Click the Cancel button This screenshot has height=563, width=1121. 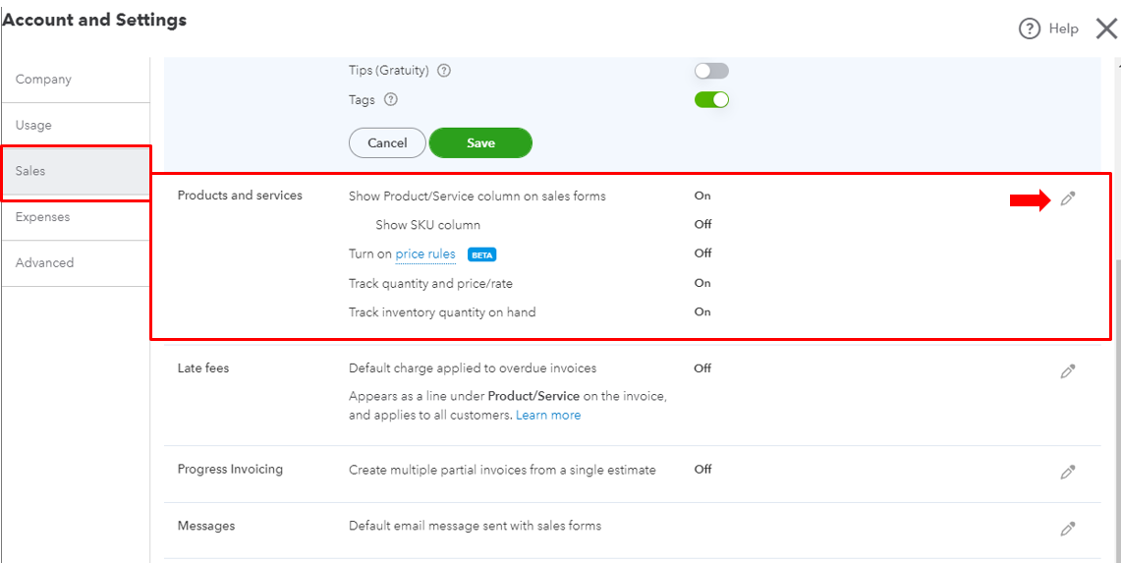pyautogui.click(x=387, y=142)
